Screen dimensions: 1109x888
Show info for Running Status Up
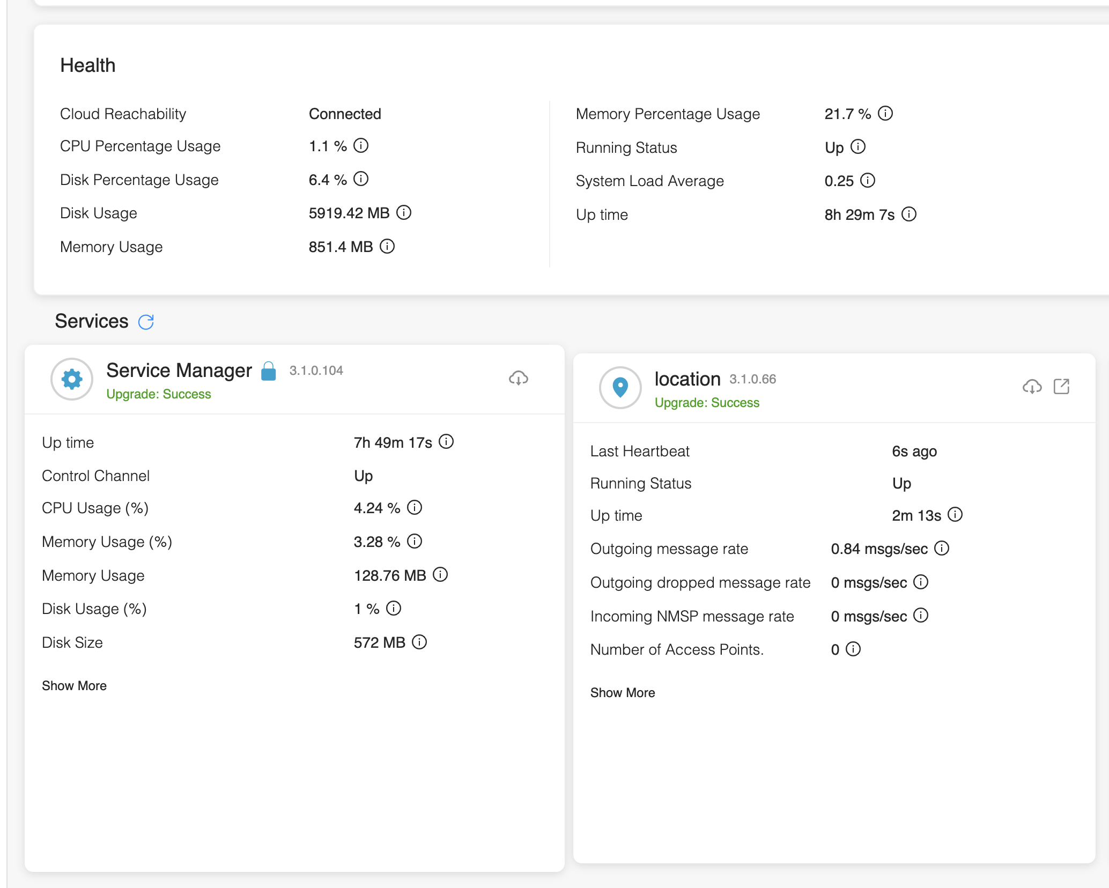pyautogui.click(x=858, y=147)
